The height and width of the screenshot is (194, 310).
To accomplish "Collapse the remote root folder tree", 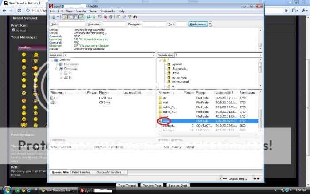I will (160, 60).
